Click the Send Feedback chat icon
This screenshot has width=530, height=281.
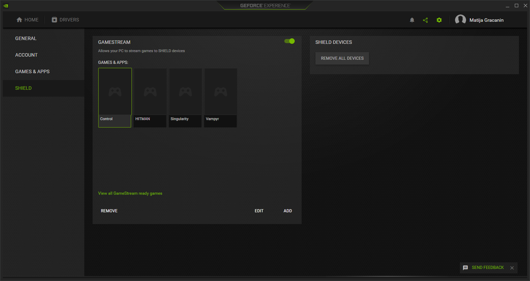[465, 268]
